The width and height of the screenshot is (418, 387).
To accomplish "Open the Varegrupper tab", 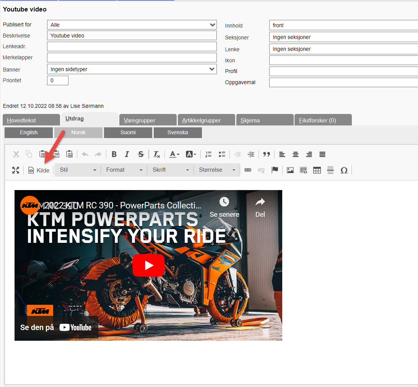I will [x=148, y=120].
